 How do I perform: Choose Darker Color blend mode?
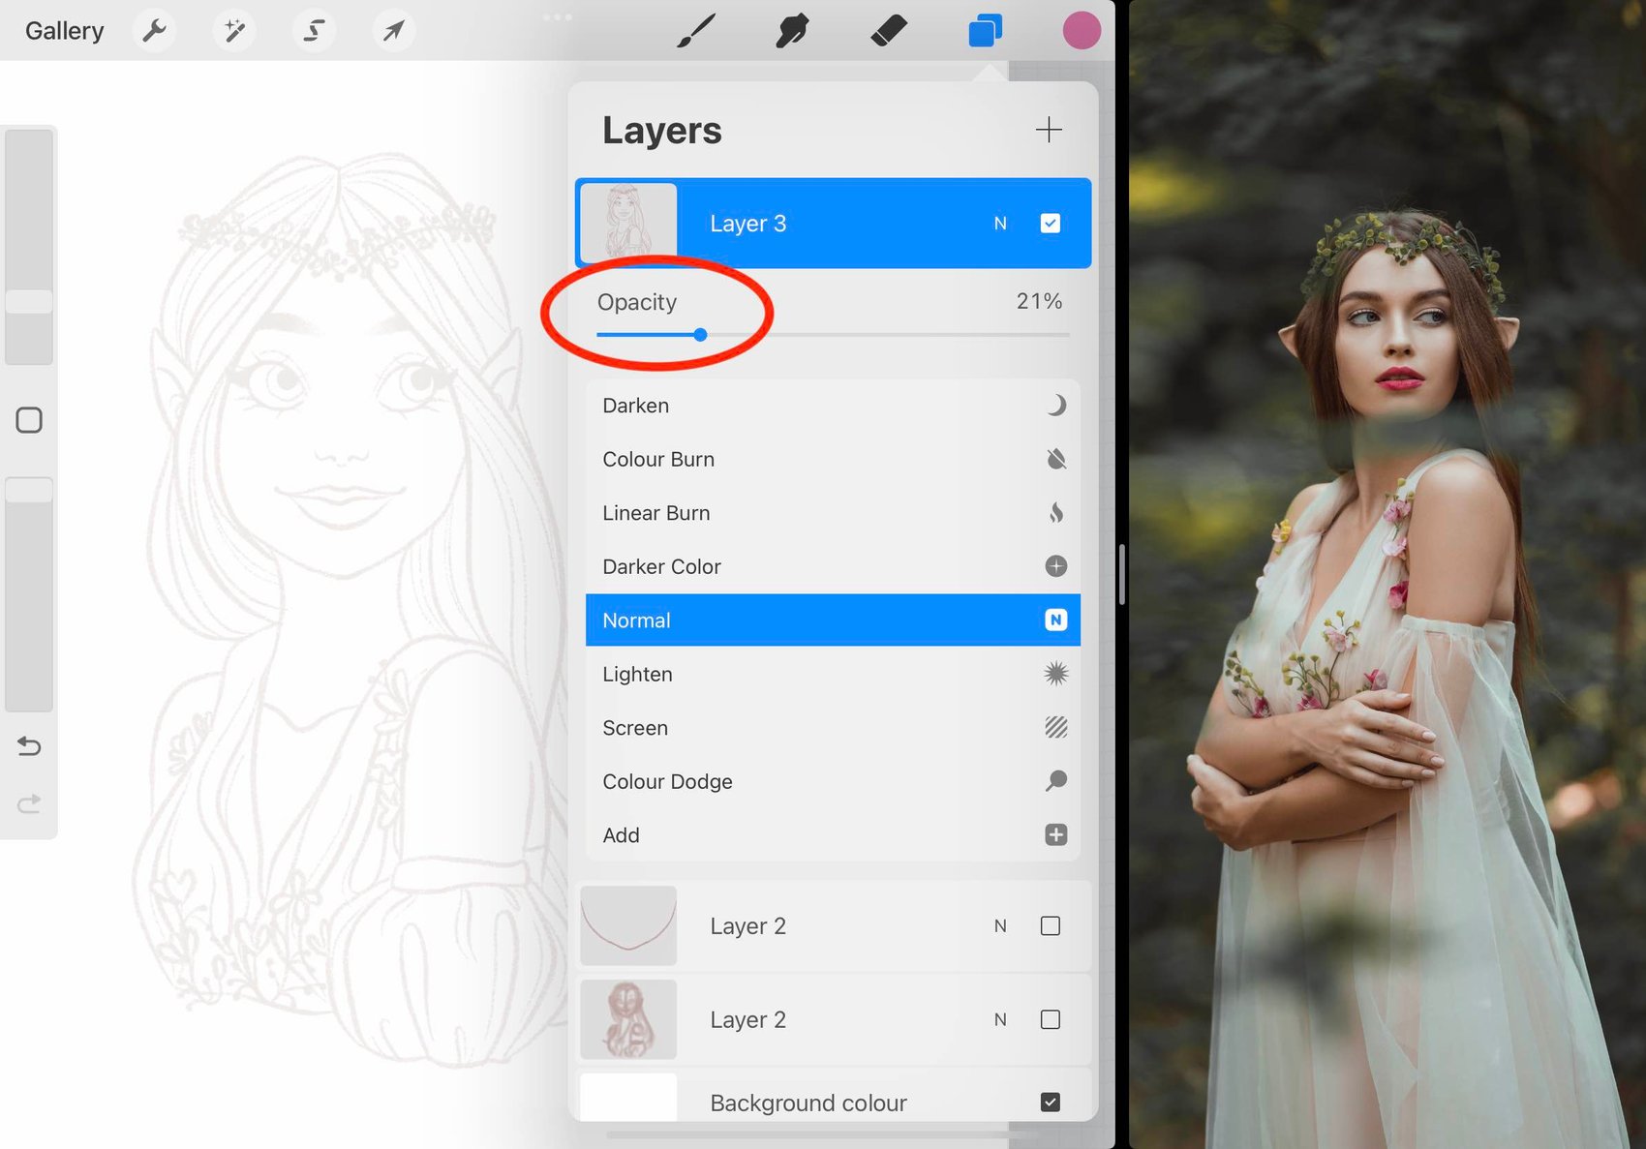tap(833, 566)
